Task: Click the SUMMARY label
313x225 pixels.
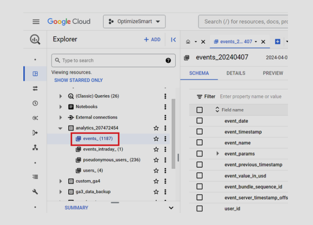Action: point(76,208)
